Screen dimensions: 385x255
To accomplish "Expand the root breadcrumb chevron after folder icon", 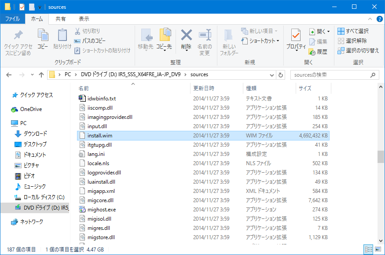I will point(59,75).
